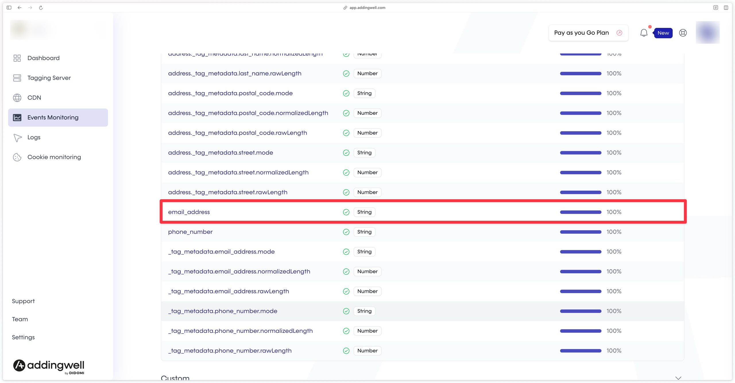Viewport: 735px width, 383px height.
Task: Click the String type tag for email_address
Action: pyautogui.click(x=364, y=212)
